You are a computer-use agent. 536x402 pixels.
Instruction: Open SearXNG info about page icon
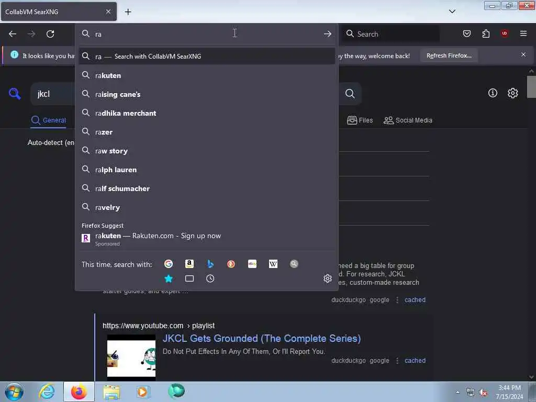click(493, 93)
